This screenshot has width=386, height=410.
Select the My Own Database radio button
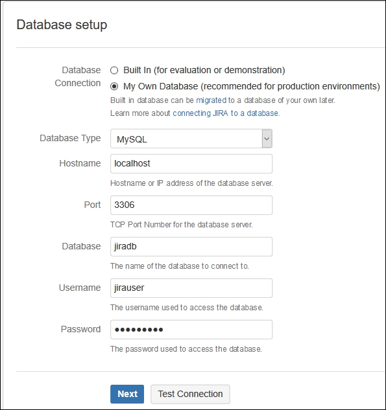[x=114, y=86]
